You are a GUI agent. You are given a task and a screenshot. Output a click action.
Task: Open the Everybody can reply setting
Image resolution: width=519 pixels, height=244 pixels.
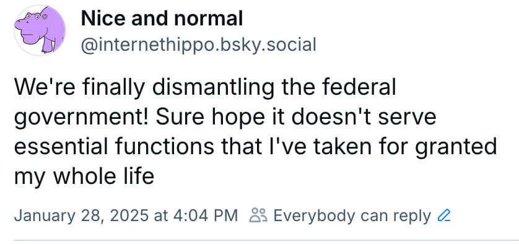[352, 216]
